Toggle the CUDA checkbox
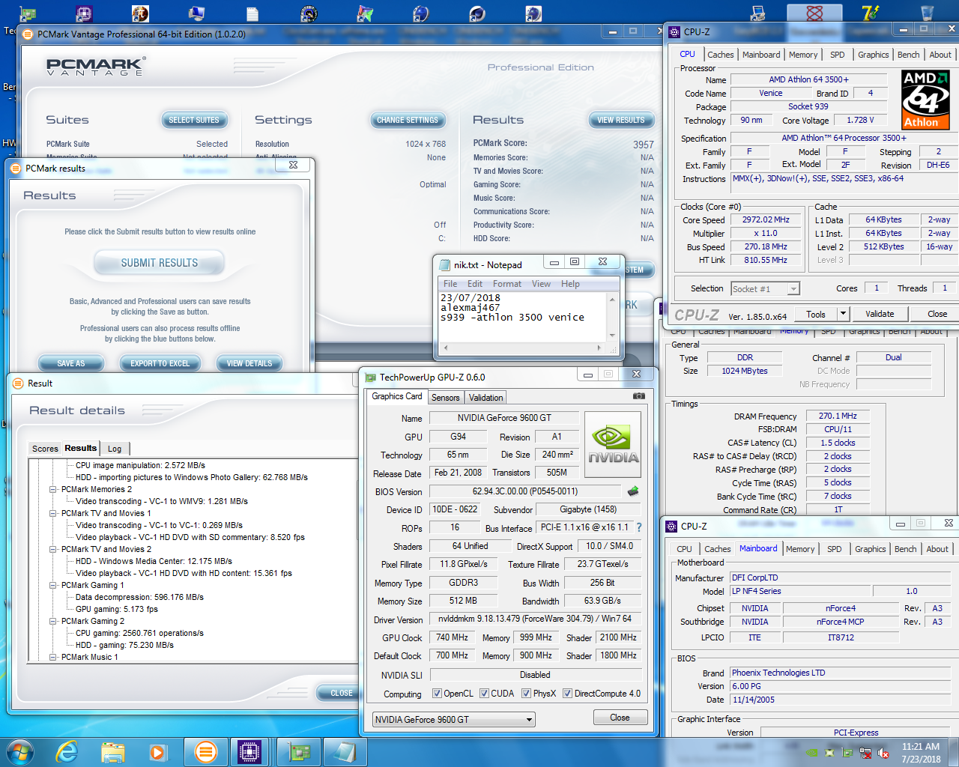959x767 pixels. click(x=484, y=693)
